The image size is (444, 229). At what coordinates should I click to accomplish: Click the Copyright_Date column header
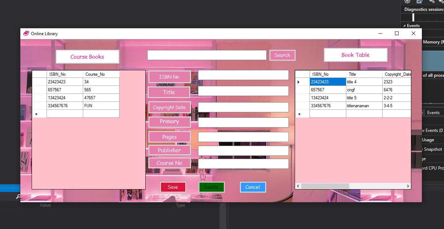click(397, 74)
